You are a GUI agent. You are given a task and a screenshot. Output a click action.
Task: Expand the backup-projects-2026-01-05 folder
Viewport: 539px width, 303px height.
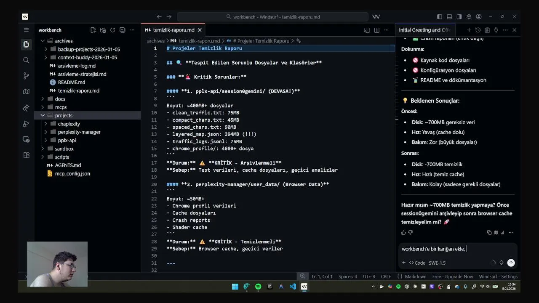coord(46,49)
